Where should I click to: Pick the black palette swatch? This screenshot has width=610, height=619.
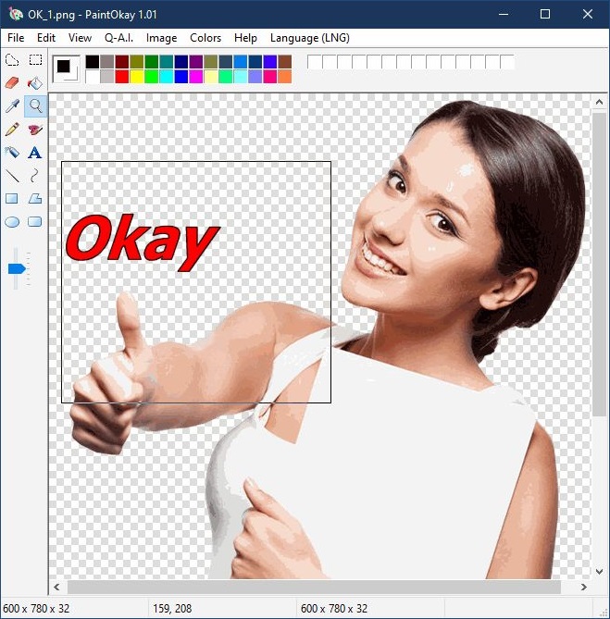pyautogui.click(x=93, y=62)
